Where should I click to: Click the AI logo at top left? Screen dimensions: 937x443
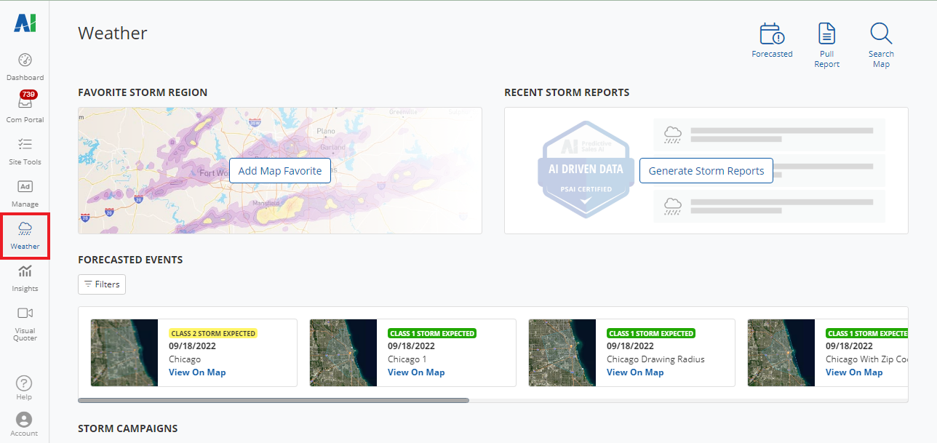(x=25, y=24)
